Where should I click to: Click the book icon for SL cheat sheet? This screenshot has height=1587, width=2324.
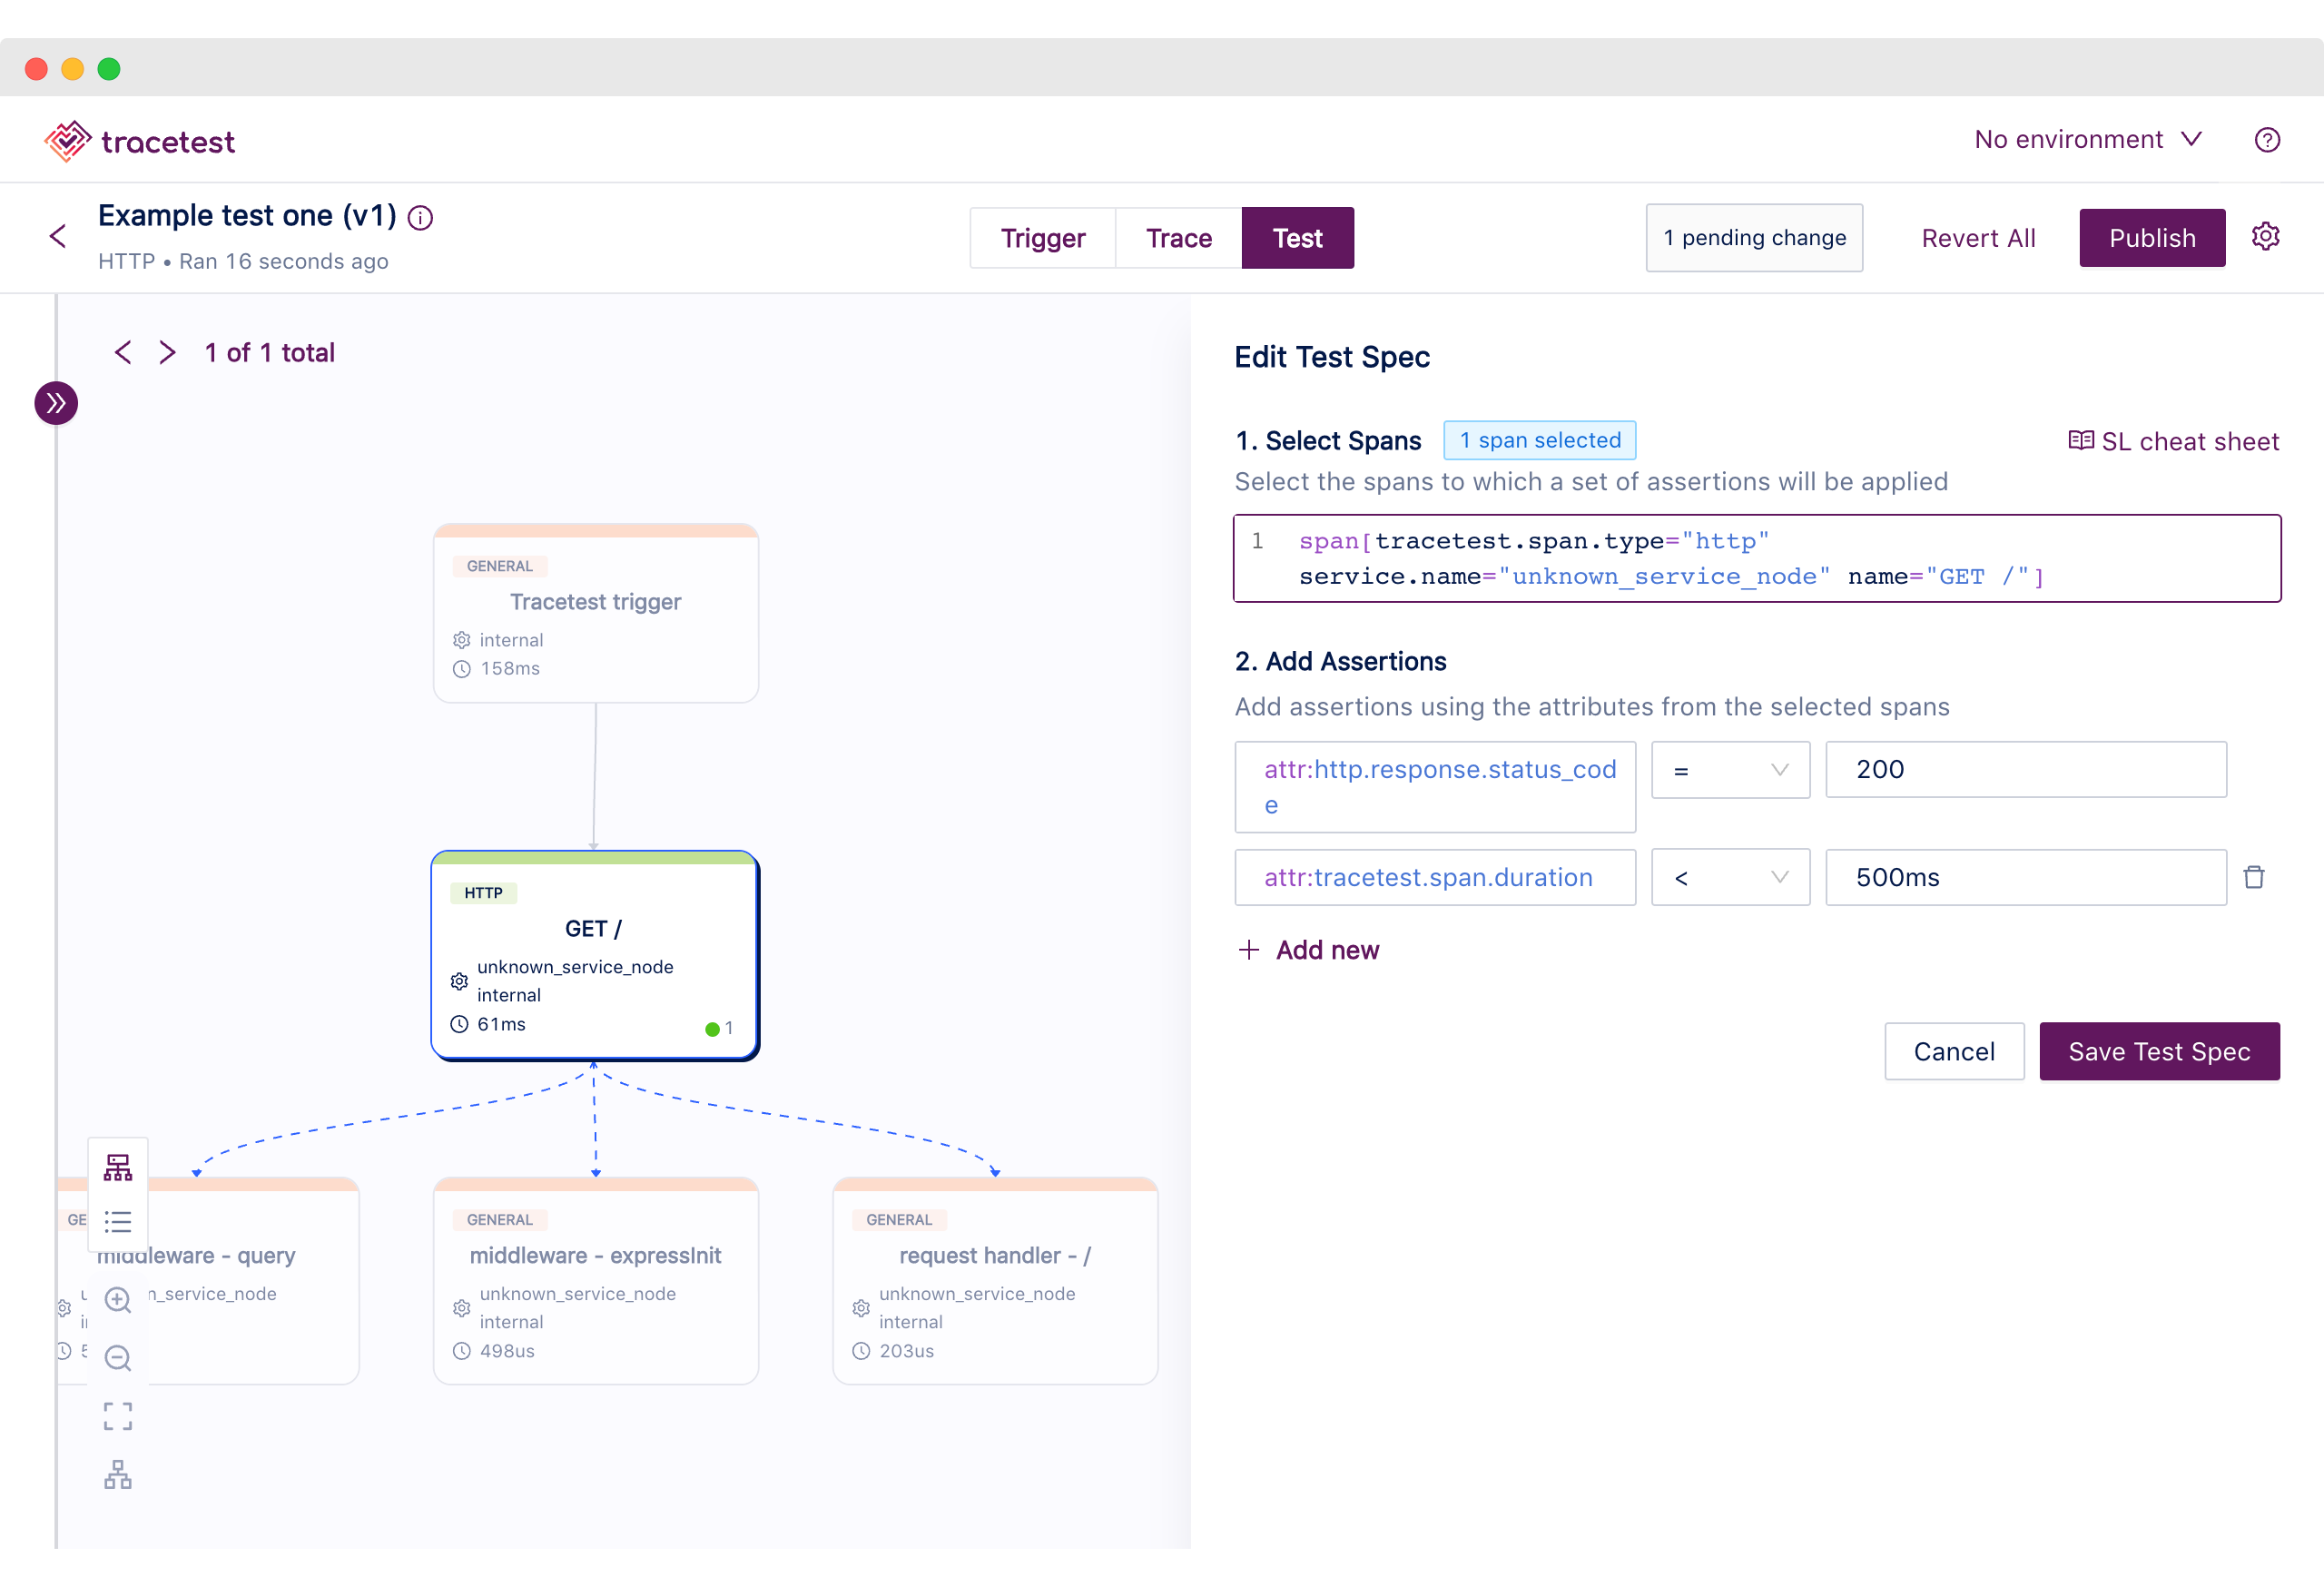(2081, 441)
